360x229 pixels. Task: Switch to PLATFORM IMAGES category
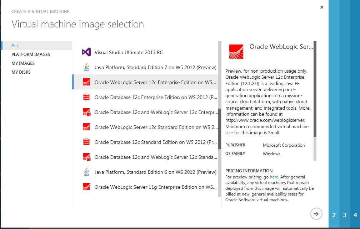point(31,54)
